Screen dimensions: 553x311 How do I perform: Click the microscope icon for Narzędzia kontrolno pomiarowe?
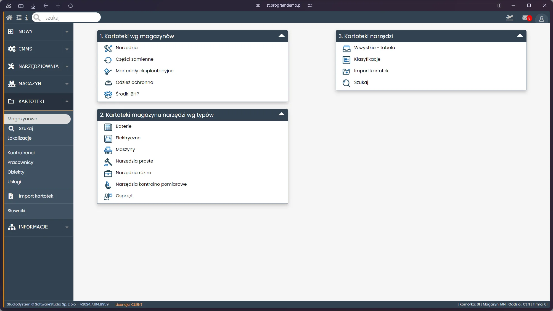(108, 185)
